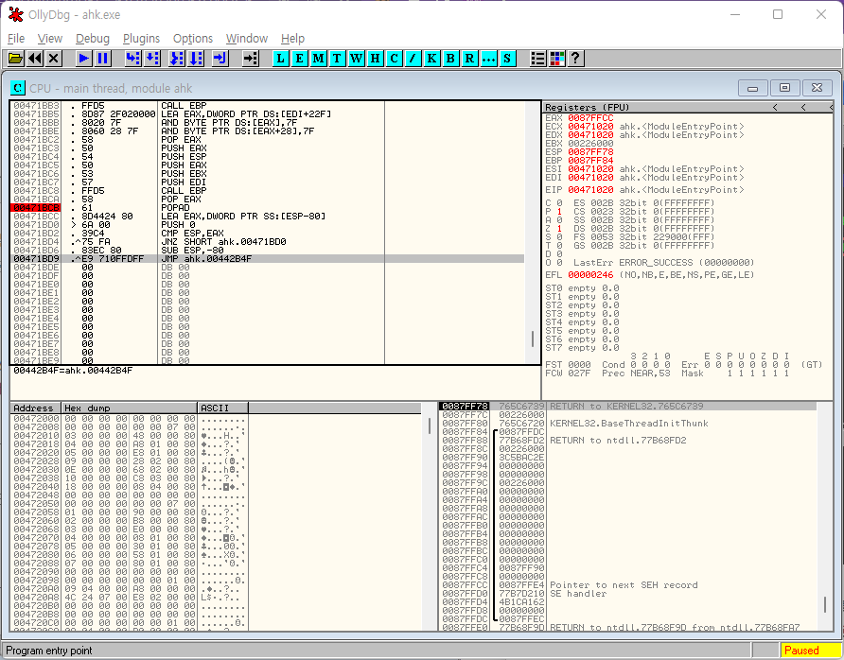Open the File menu
Viewport: 844px width, 660px height.
coord(15,39)
